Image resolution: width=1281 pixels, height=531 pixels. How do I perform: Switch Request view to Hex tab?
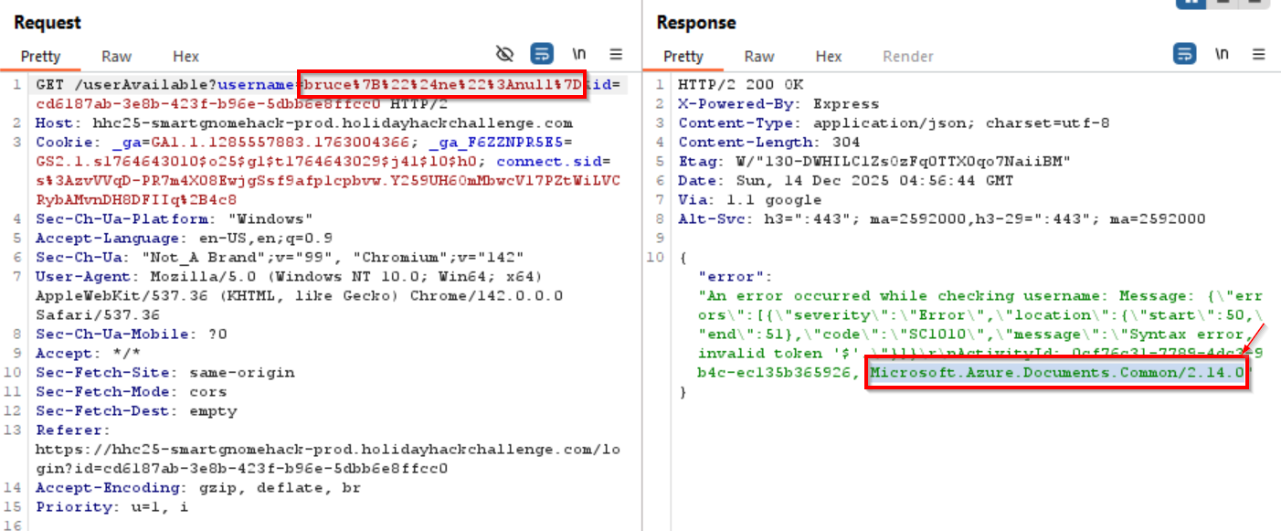pyautogui.click(x=186, y=57)
